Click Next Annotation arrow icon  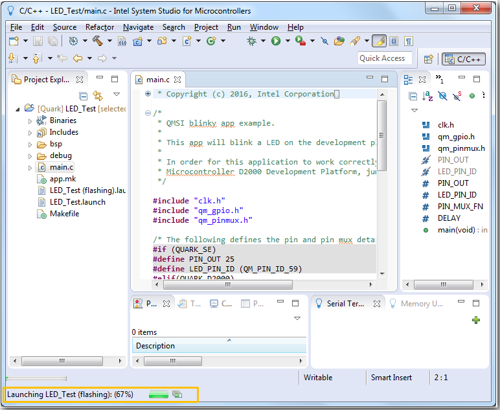tap(12, 58)
